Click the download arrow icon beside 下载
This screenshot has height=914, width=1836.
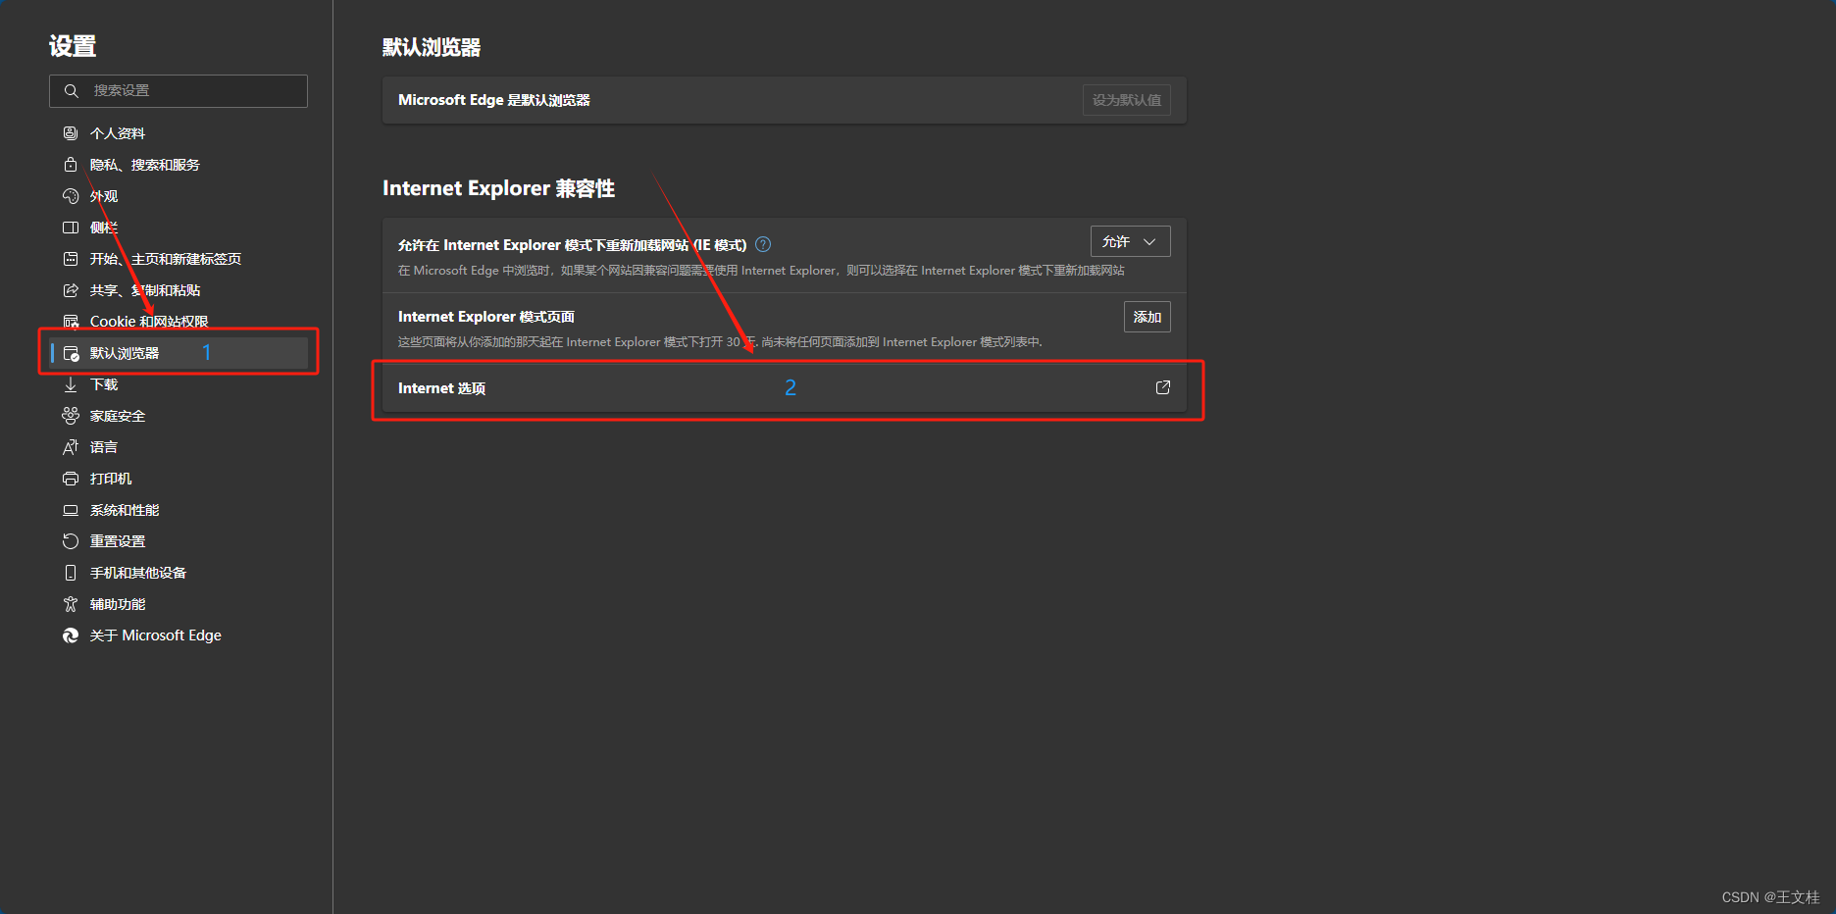pyautogui.click(x=71, y=384)
